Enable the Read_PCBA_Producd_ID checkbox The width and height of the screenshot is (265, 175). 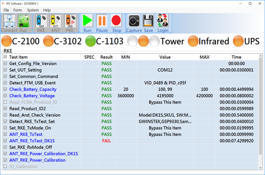(5, 102)
